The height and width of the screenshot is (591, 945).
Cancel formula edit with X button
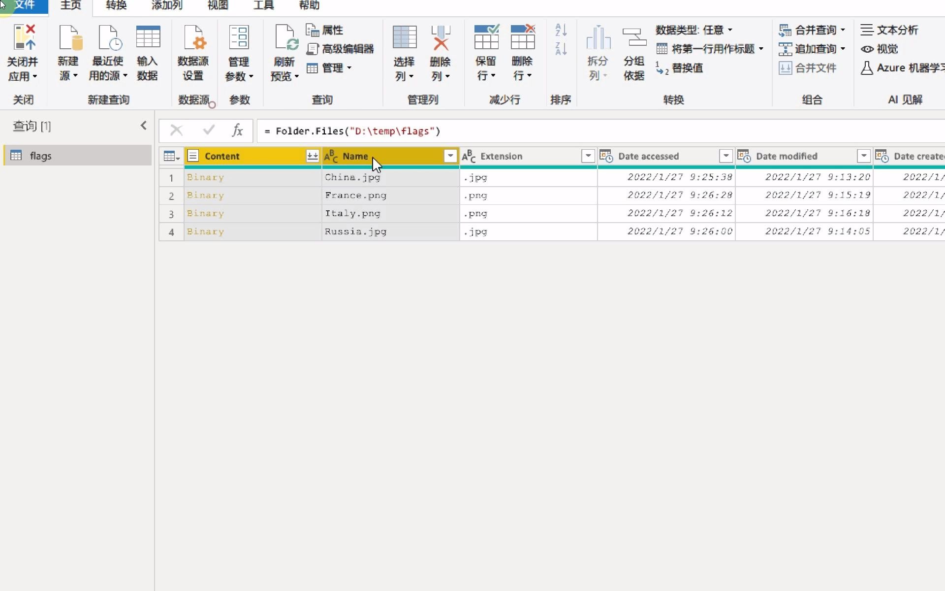click(176, 131)
